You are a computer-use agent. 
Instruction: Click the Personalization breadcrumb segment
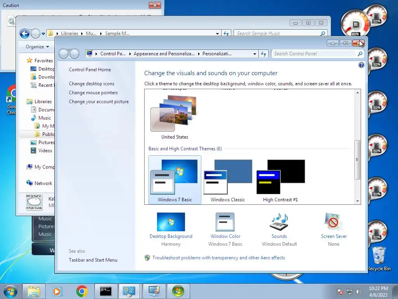coord(217,54)
